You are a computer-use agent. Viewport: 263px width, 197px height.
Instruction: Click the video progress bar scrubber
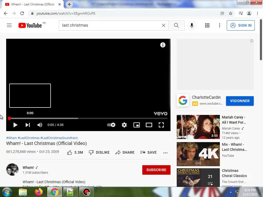point(10,119)
